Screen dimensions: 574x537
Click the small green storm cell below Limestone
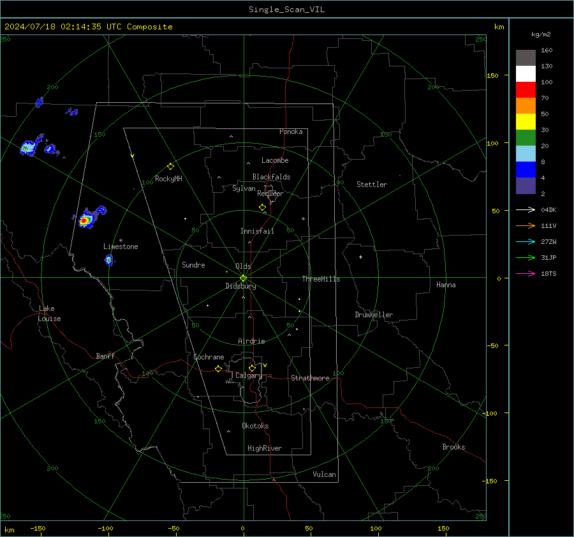pos(109,261)
